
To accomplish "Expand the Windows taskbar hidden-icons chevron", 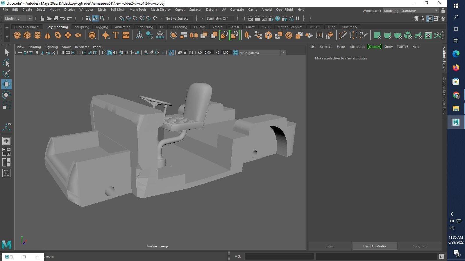I will click(x=452, y=214).
